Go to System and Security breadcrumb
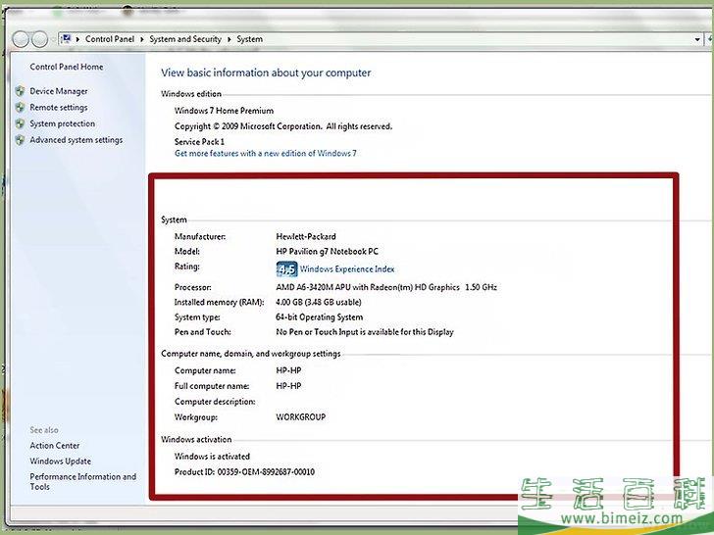714x535 pixels. click(x=185, y=39)
